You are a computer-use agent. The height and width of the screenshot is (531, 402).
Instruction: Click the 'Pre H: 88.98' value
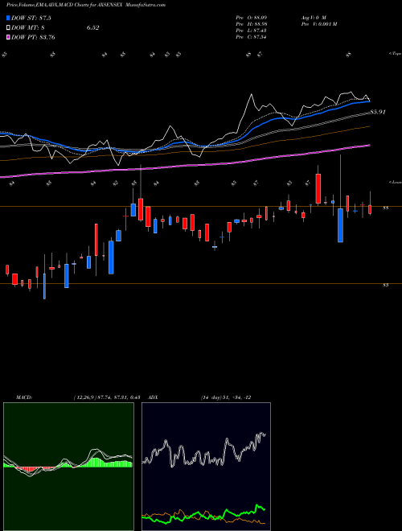pyautogui.click(x=251, y=24)
